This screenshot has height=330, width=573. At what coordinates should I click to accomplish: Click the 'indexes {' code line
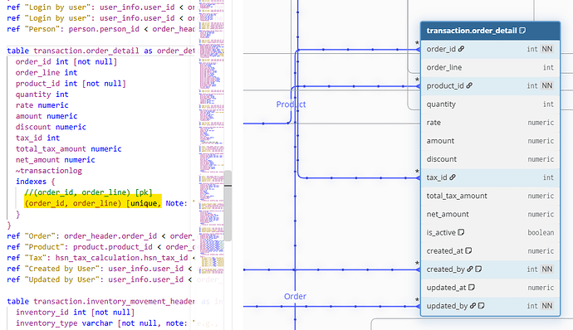tap(36, 182)
